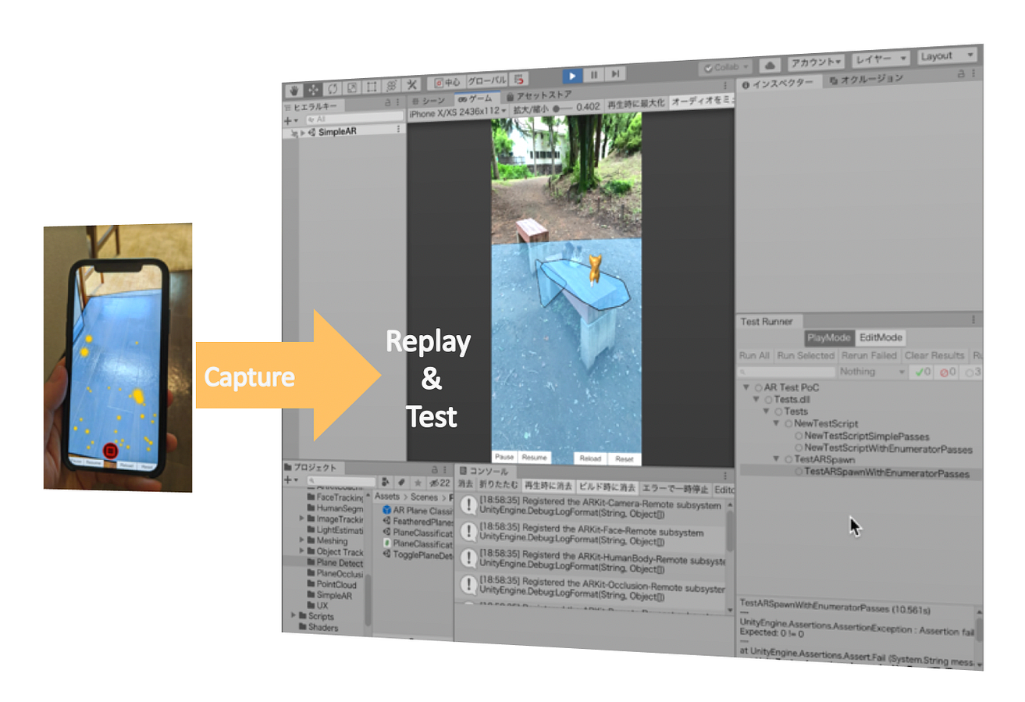Click console 消去 clear button
Viewport: 1025px width, 702px height.
tap(465, 485)
